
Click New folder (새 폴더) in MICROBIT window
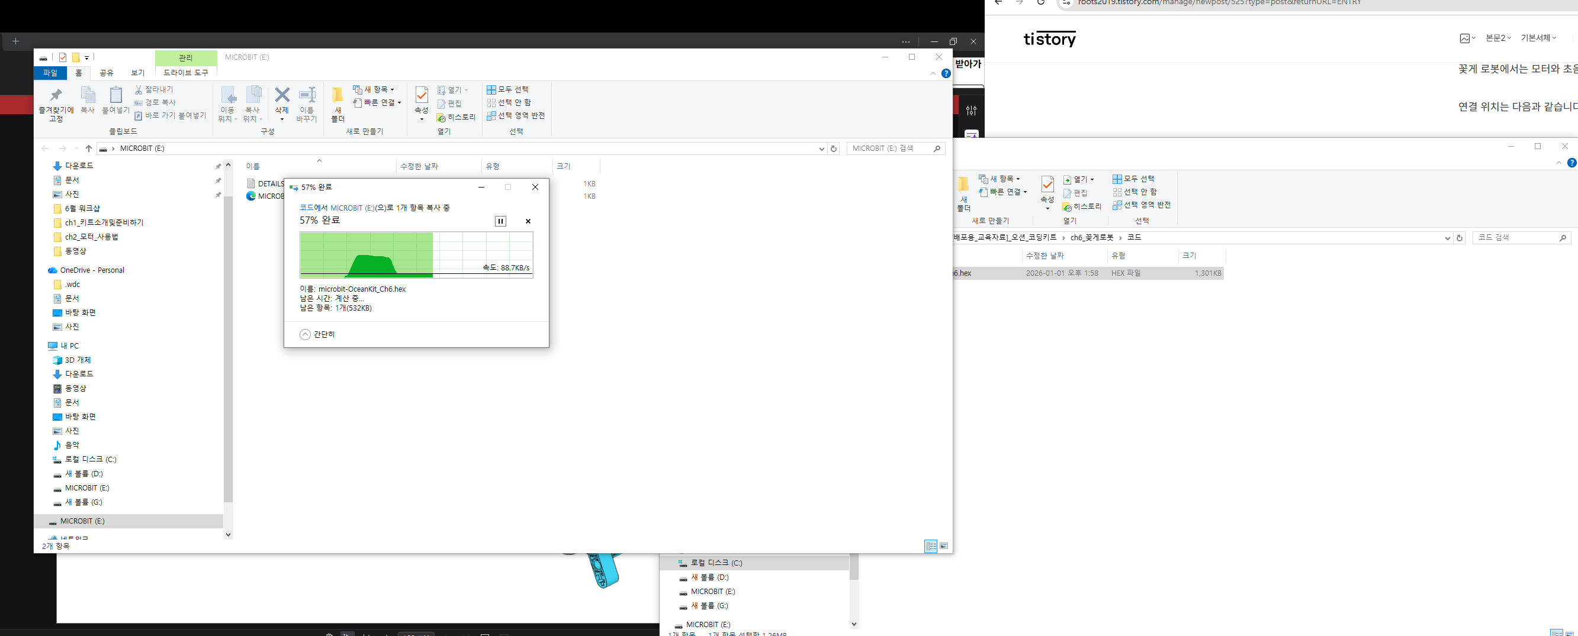338,104
